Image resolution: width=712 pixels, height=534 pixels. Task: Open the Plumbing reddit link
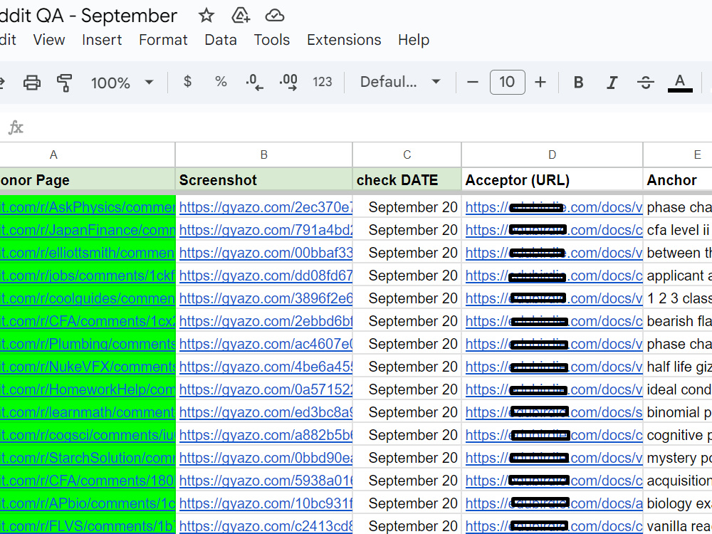coord(88,344)
